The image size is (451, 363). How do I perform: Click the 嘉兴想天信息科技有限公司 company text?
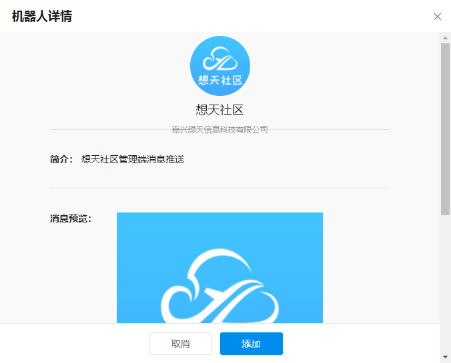click(219, 129)
